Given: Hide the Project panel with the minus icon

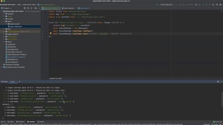Looking at the screenshot, I should point(39,8).
